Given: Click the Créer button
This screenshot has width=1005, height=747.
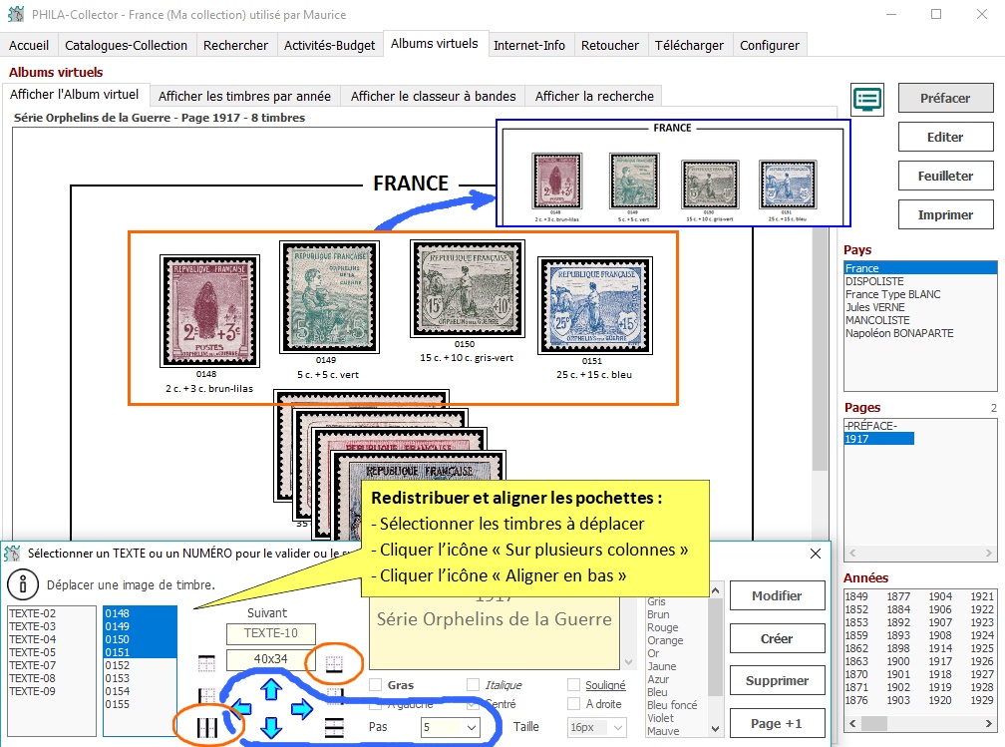Looking at the screenshot, I should pyautogui.click(x=777, y=638).
